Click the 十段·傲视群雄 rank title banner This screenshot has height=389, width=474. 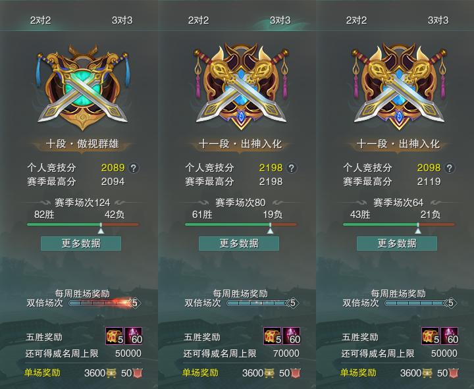82,144
